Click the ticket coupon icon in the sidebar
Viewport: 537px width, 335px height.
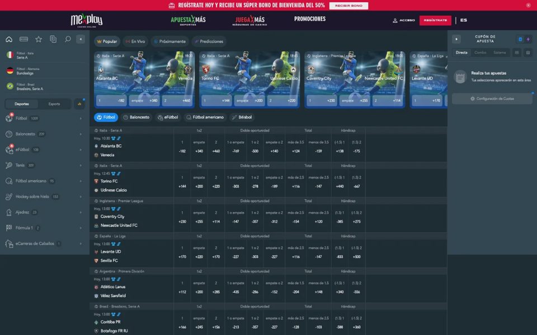(23, 39)
